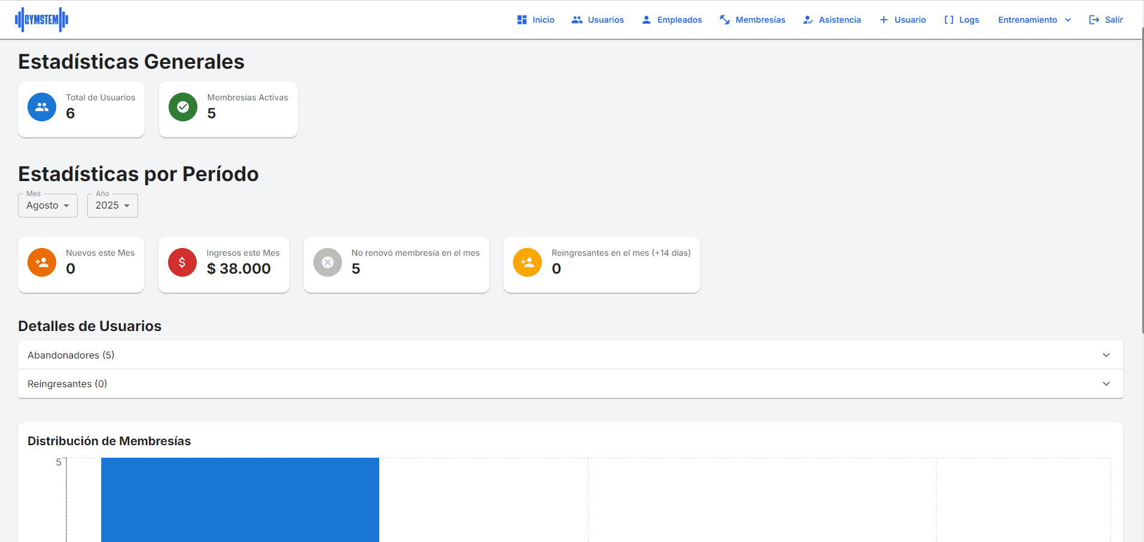Open the Asistencia page
The width and height of the screenshot is (1144, 542).
coord(832,20)
